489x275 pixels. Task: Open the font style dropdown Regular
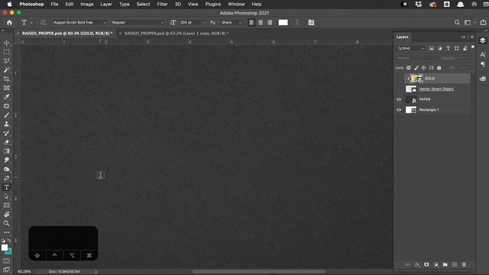coord(138,22)
